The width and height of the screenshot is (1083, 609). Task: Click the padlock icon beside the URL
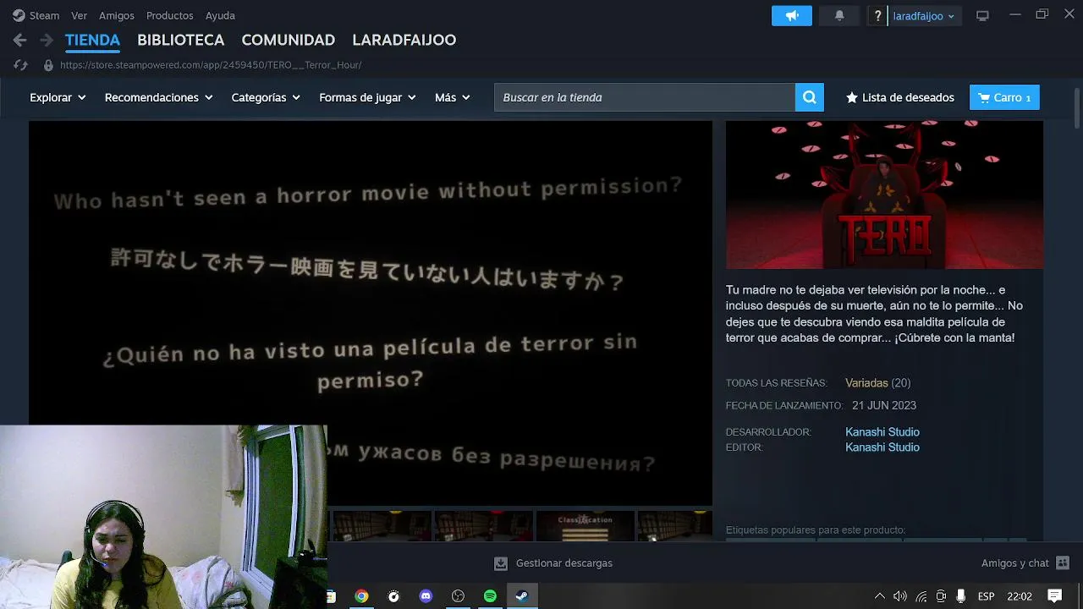pyautogui.click(x=48, y=65)
